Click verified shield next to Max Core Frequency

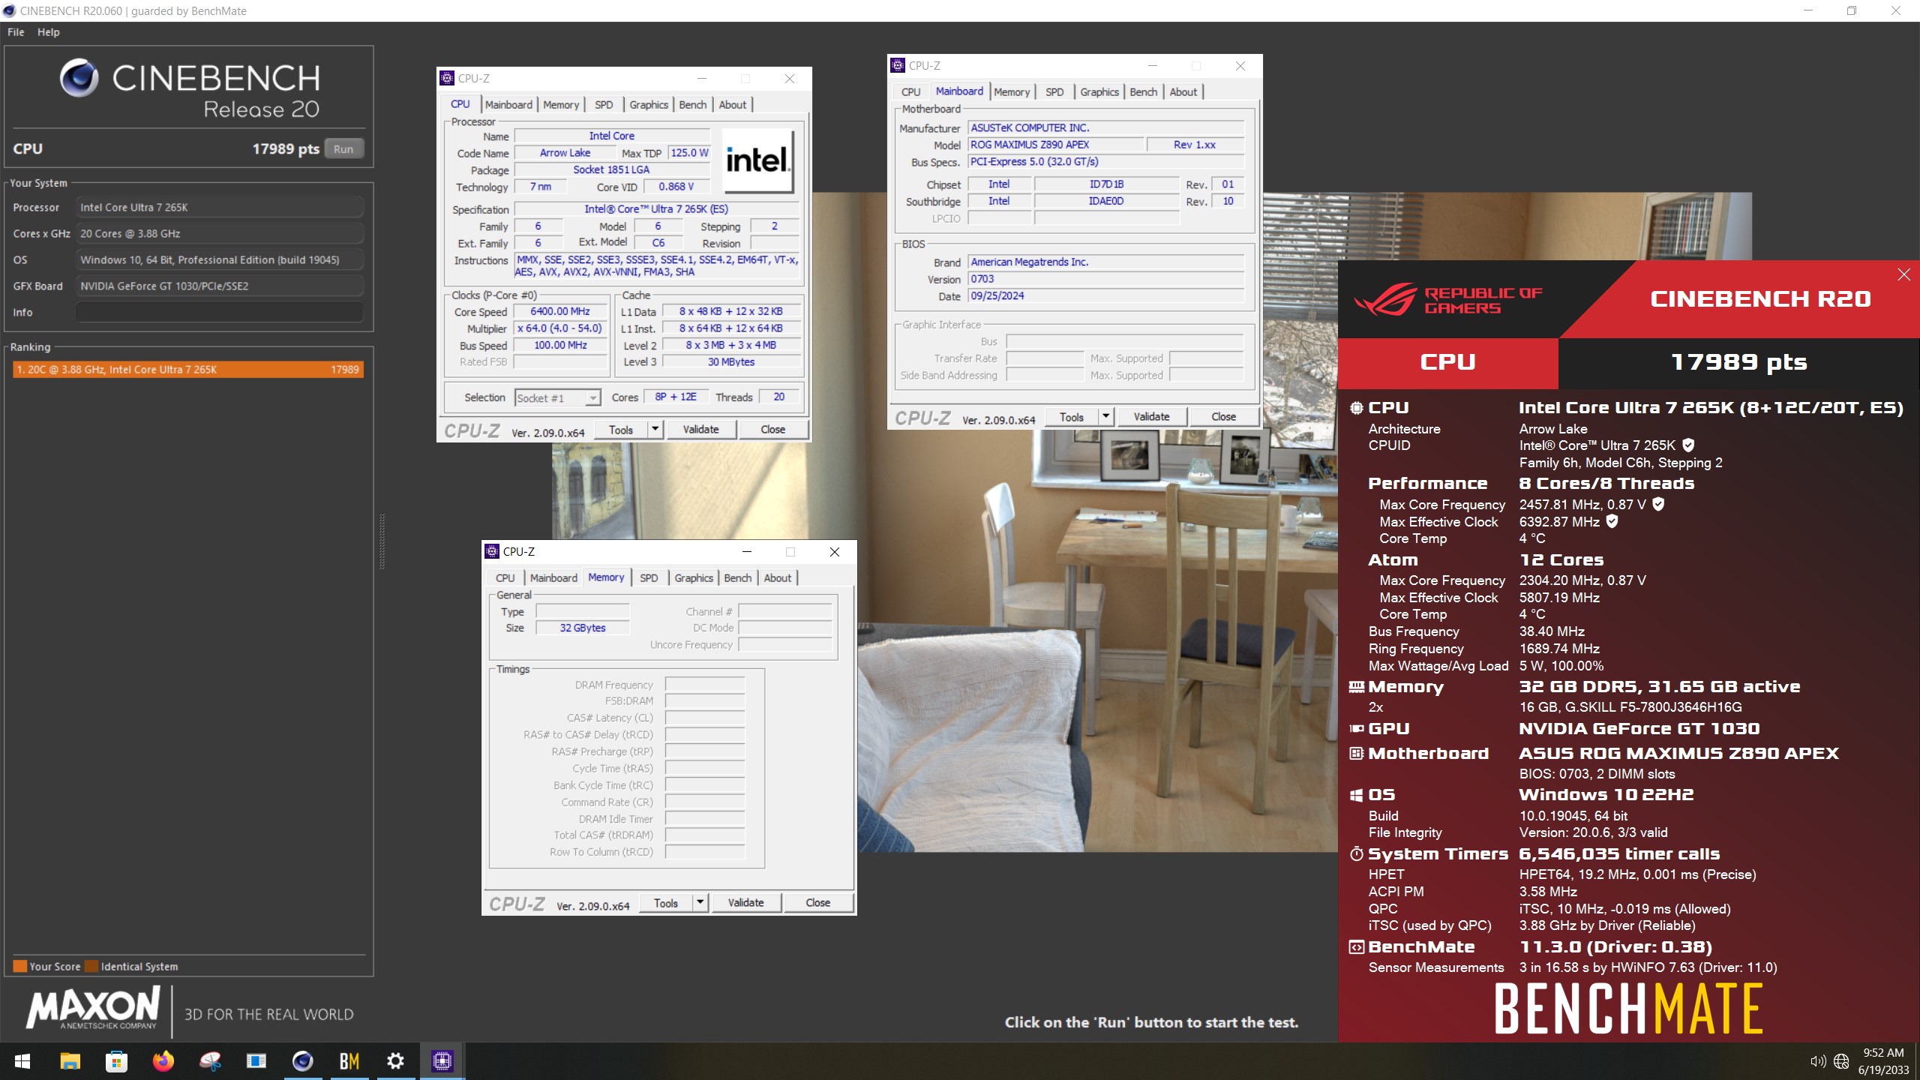pyautogui.click(x=1659, y=504)
